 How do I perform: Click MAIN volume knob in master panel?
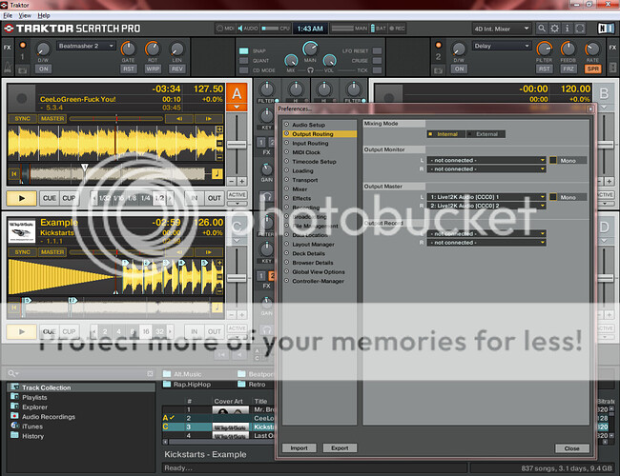(x=310, y=49)
